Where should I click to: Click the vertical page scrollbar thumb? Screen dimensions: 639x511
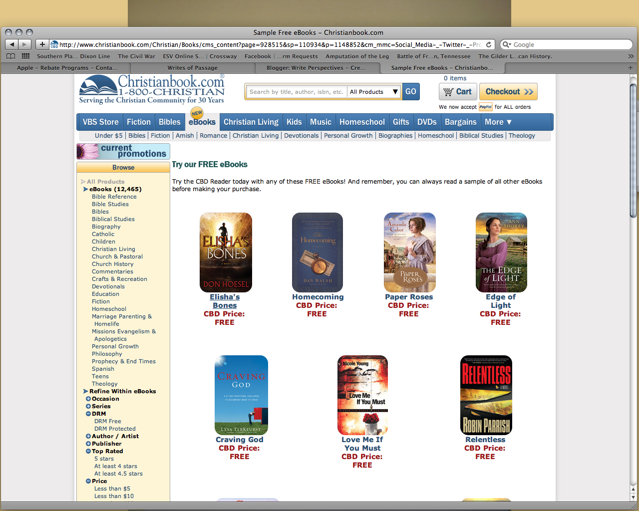click(634, 151)
